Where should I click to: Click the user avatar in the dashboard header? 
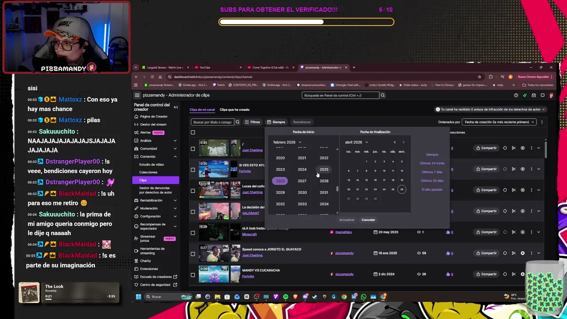(x=551, y=95)
